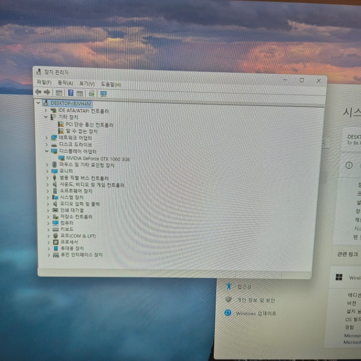Select 범용 직렬 버스 컨트롤러 row

coord(84,178)
